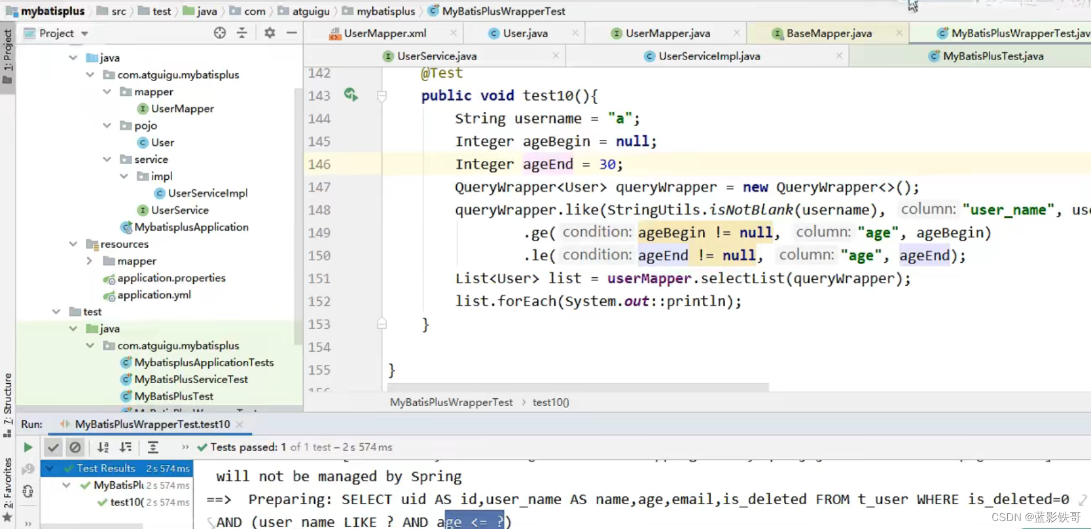Open the Project view dropdown
This screenshot has width=1091, height=529.
84,33
